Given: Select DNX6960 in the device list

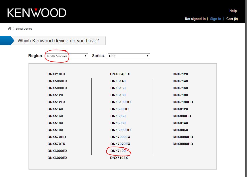Looking at the screenshot, I should 118,116.
